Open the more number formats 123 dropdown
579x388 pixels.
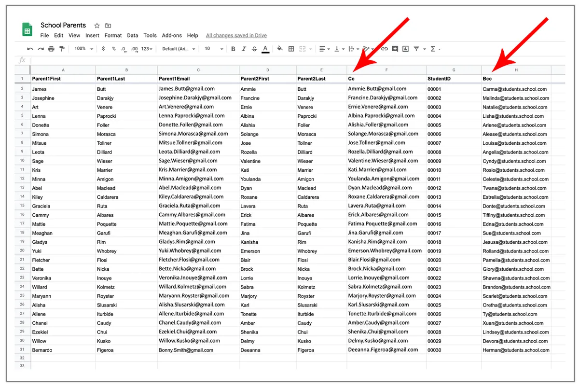(147, 49)
